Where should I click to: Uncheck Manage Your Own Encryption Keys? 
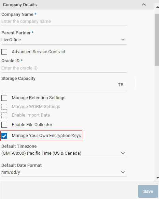pos(4,136)
